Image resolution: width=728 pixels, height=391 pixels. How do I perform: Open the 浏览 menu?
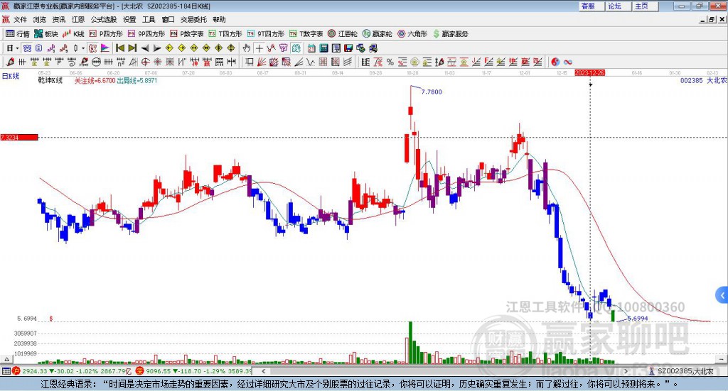pos(40,19)
